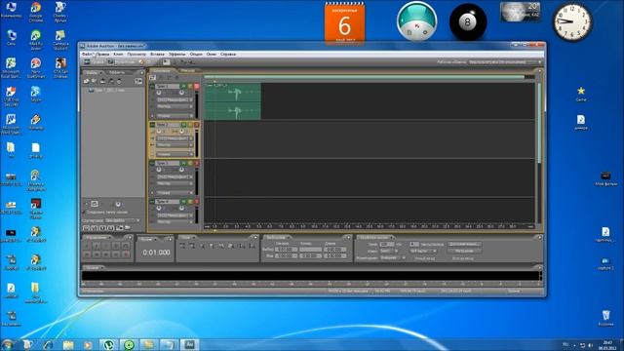The width and height of the screenshot is (624, 351).
Task: Arm Track 1 for recording (R)
Action: tap(197, 87)
